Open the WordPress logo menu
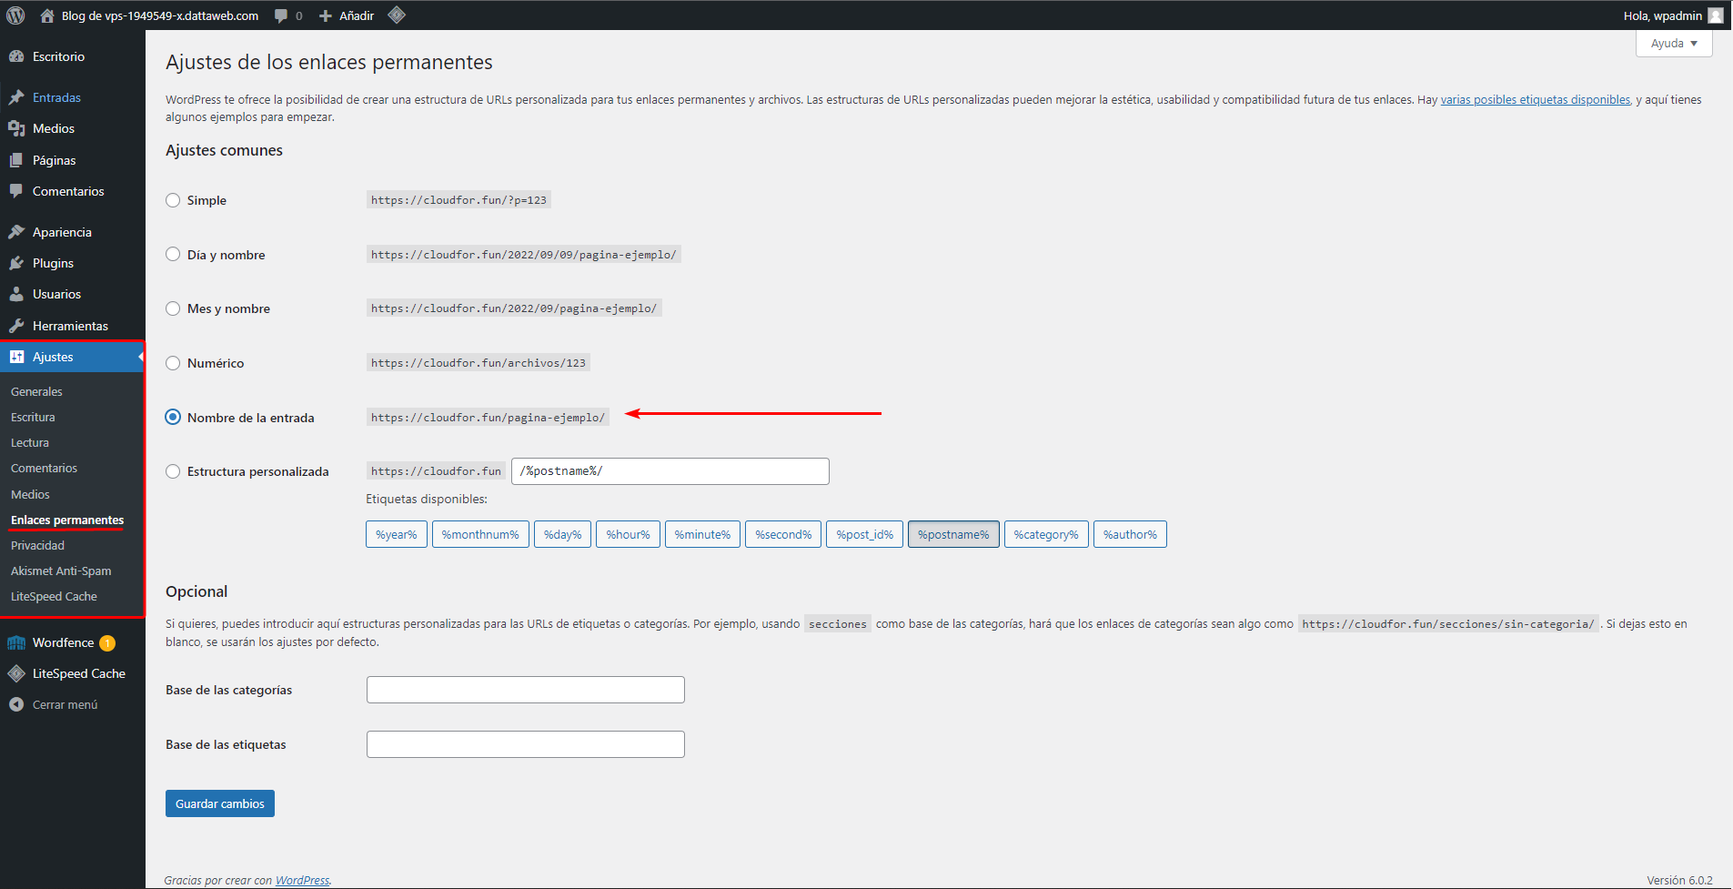Image resolution: width=1733 pixels, height=889 pixels. [x=15, y=15]
